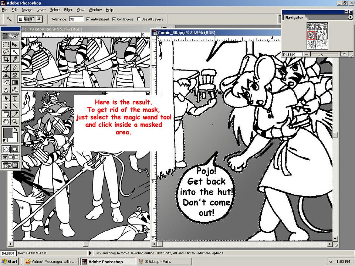Switch to 016.bmp - Paint in taskbar

tap(164, 262)
